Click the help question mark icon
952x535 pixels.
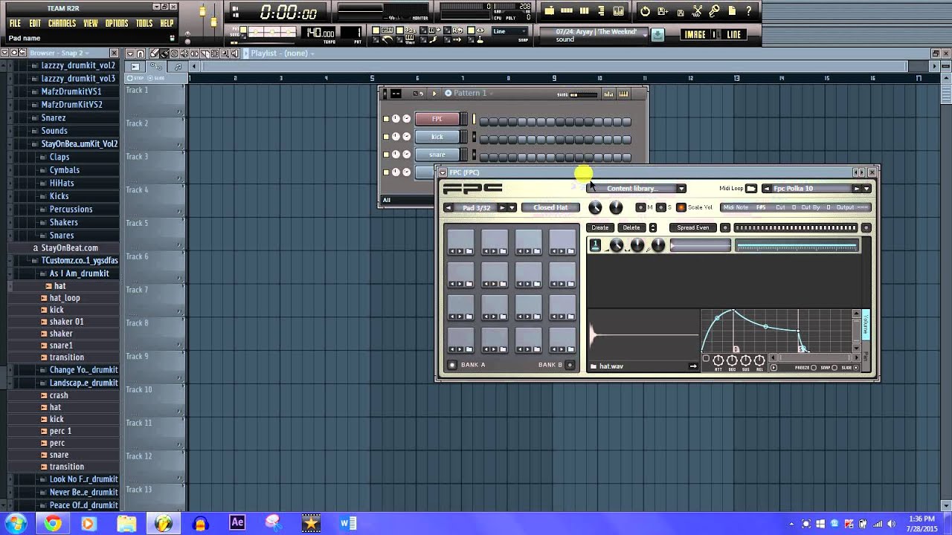coord(748,11)
